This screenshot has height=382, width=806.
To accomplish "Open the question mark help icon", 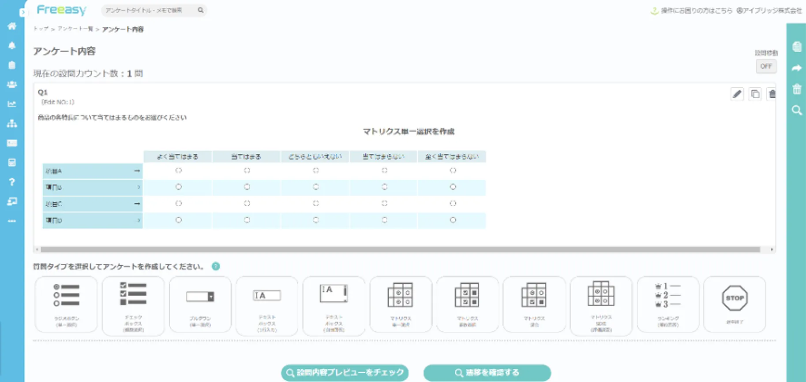I will pyautogui.click(x=12, y=182).
